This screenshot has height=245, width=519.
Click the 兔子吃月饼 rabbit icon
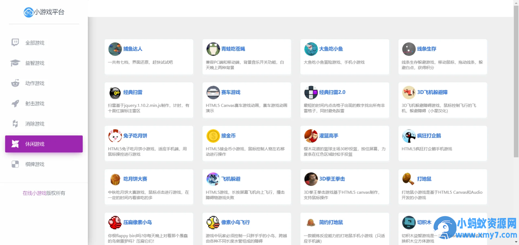[115, 136]
